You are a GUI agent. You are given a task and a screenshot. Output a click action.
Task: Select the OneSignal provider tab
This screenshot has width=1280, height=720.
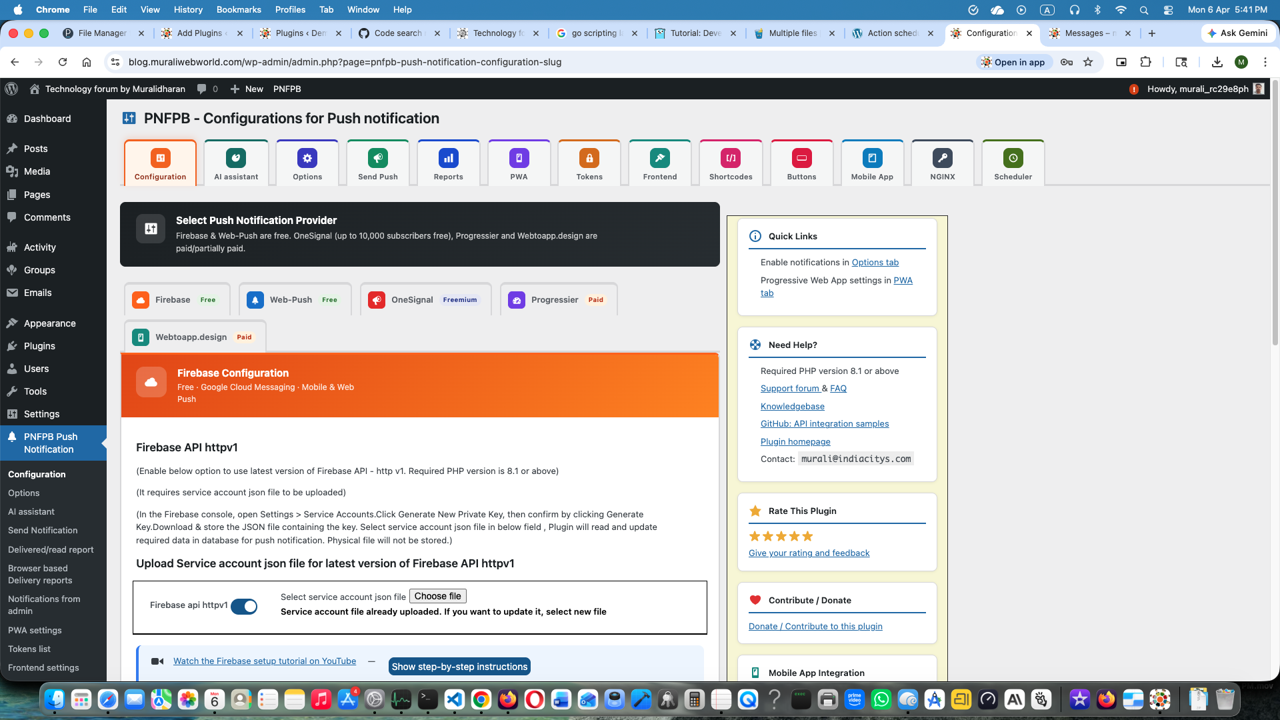pyautogui.click(x=425, y=300)
